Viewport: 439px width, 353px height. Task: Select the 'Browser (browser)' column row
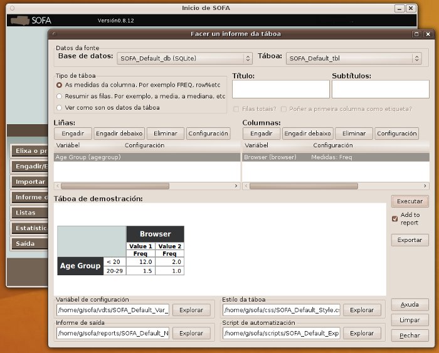(x=336, y=157)
